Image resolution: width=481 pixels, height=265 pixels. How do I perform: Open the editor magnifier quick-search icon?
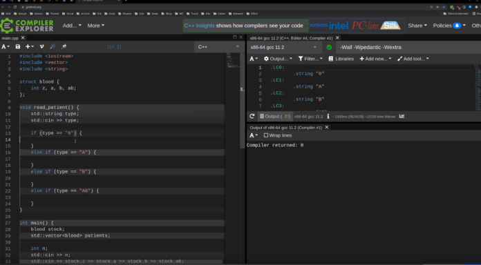point(53,46)
